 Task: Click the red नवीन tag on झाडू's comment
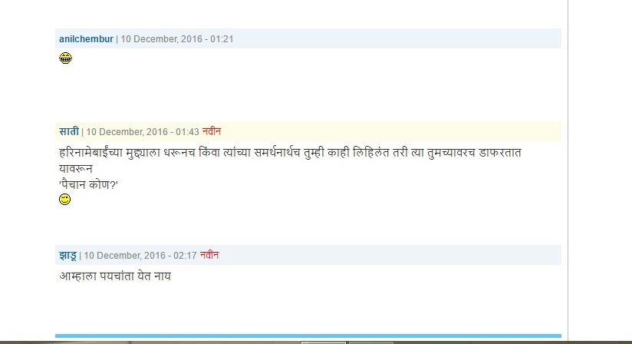click(x=209, y=255)
